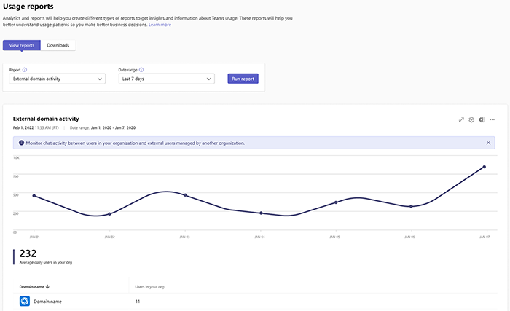
Task: Sort by Domain name column arrow
Action: [47, 287]
